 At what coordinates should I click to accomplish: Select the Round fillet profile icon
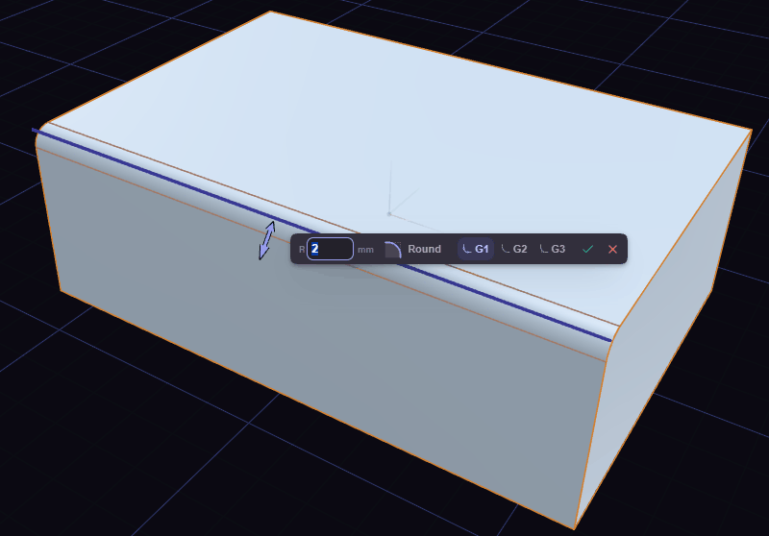pos(393,250)
